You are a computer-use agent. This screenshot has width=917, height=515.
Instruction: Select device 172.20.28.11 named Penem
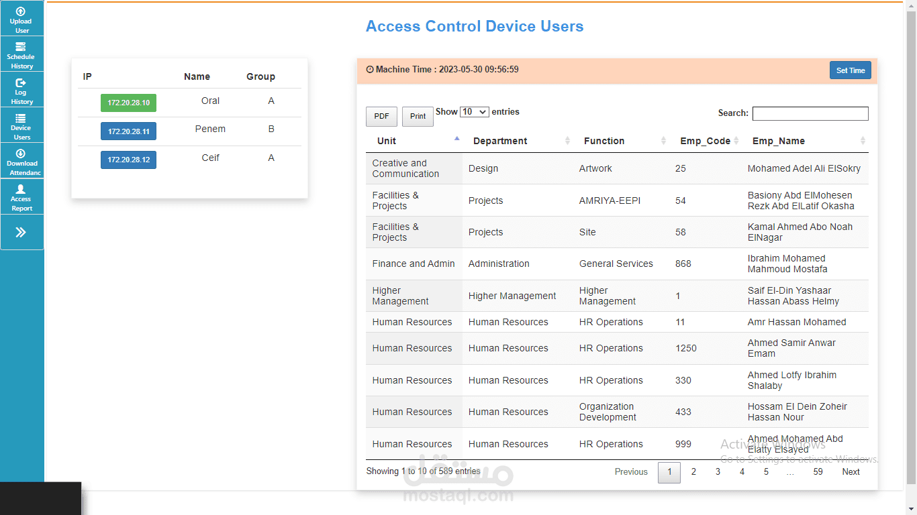click(128, 131)
